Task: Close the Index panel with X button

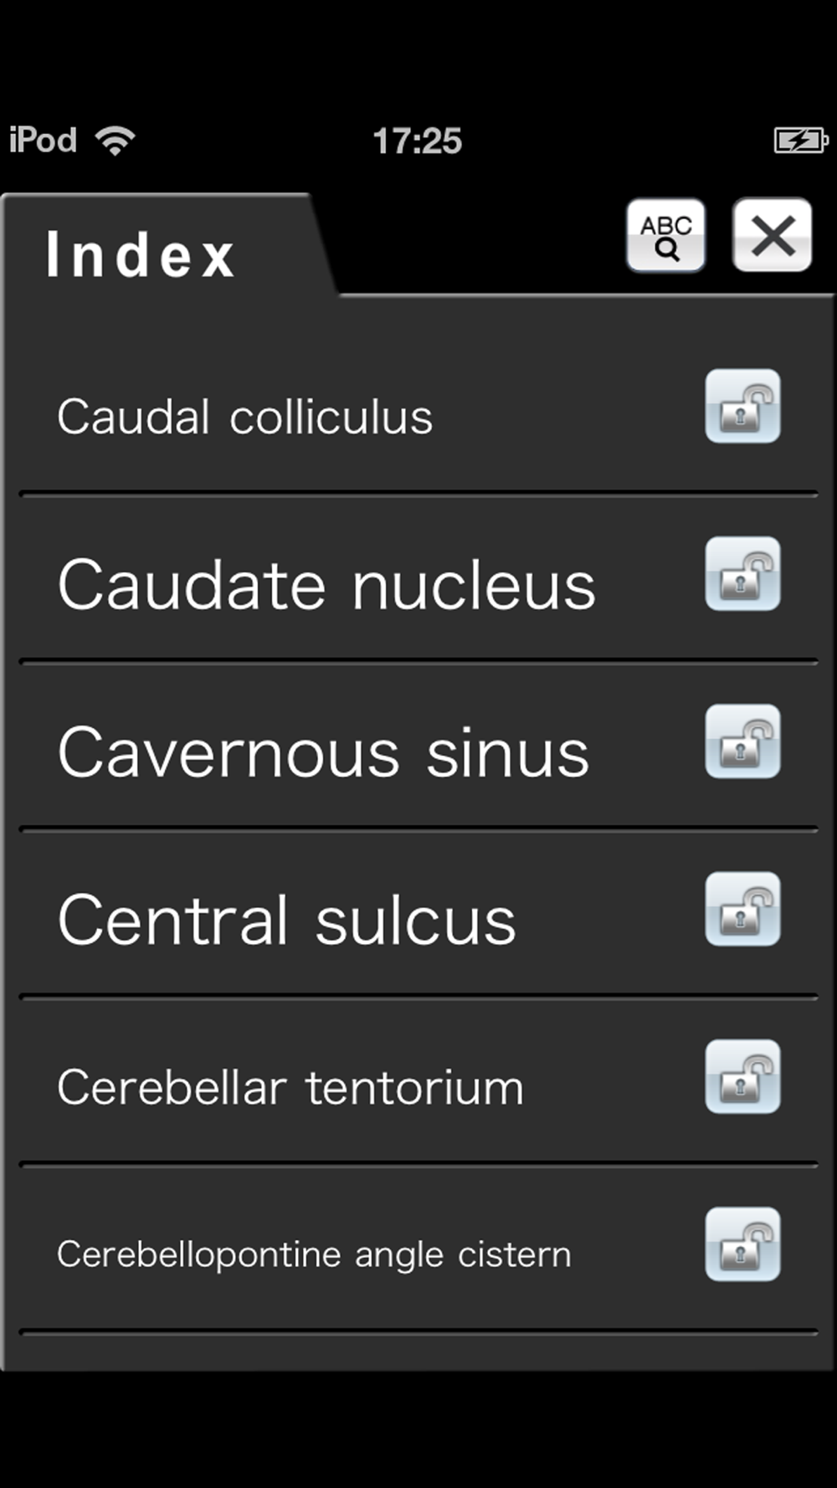Action: click(x=772, y=235)
